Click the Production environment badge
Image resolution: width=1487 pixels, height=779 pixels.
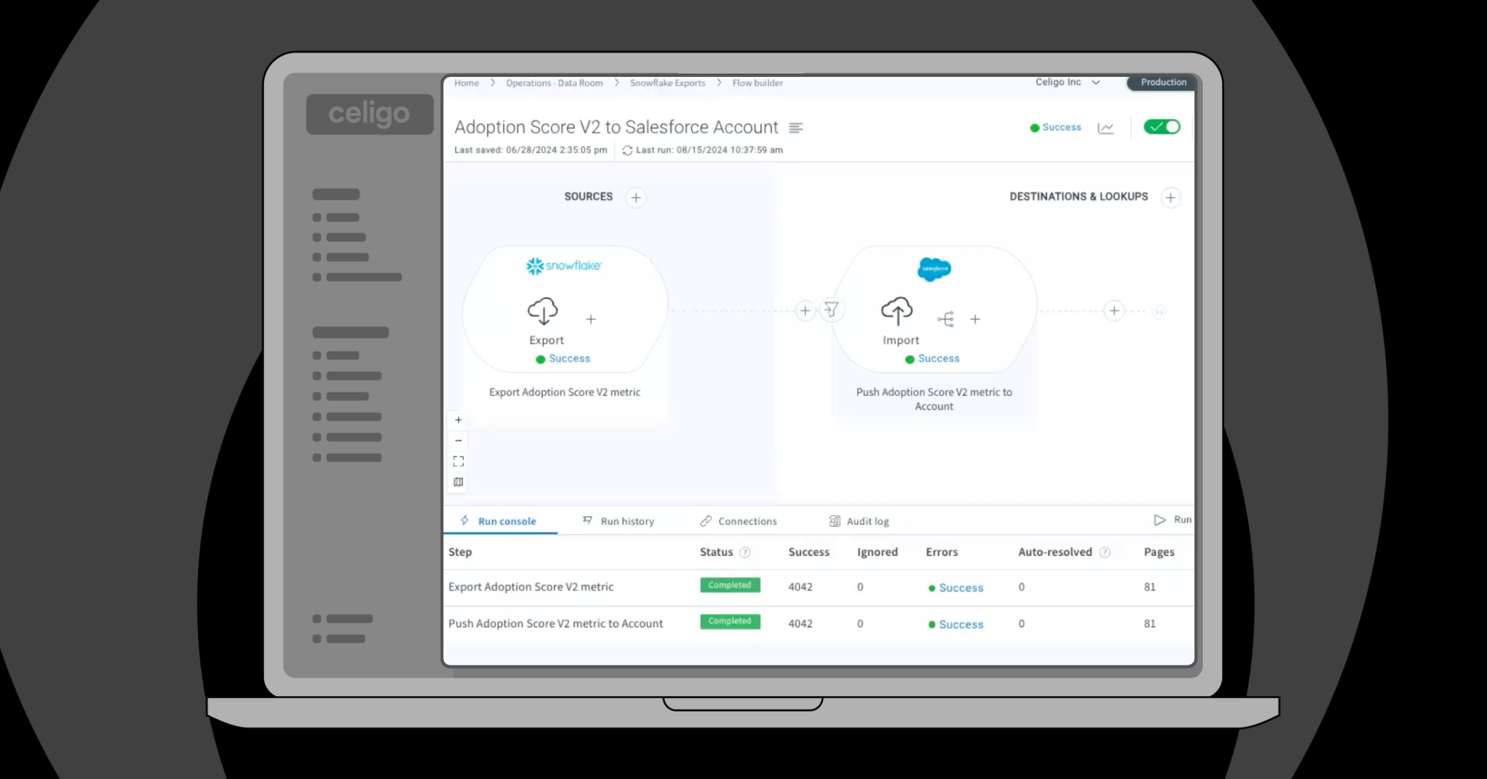[1163, 82]
